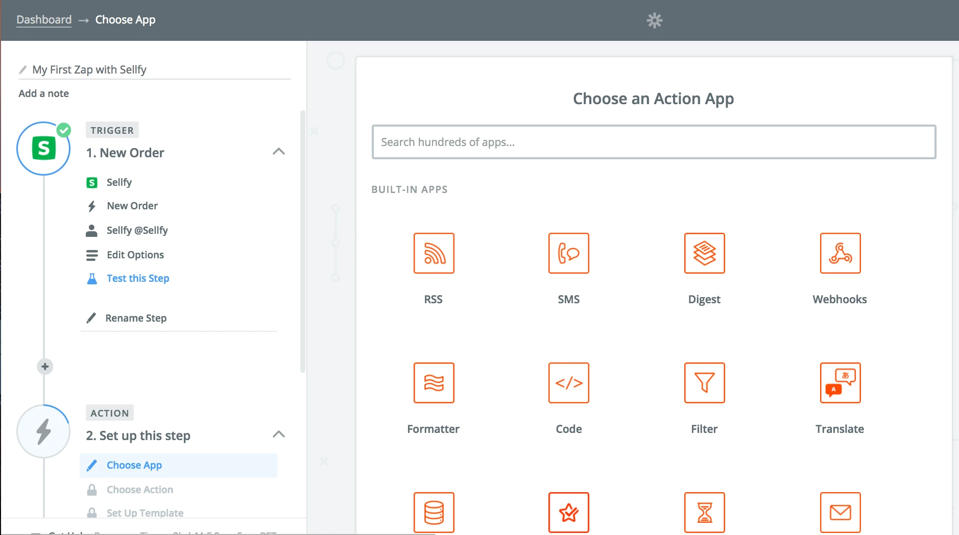Open the RSS built-in app
Viewport: 959px width, 535px height.
point(433,253)
